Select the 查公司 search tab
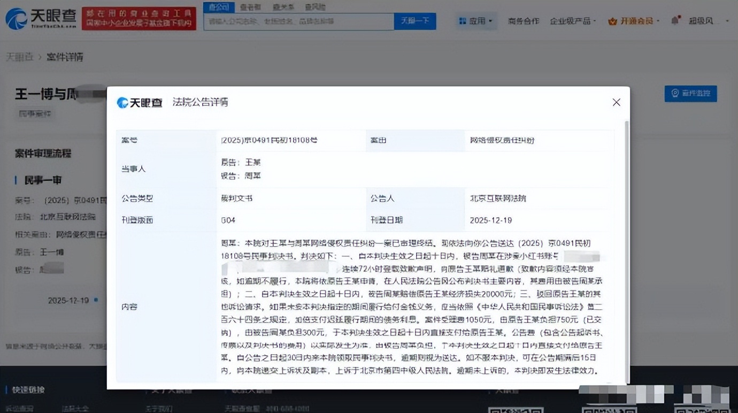This screenshot has height=413, width=738. pyautogui.click(x=219, y=7)
